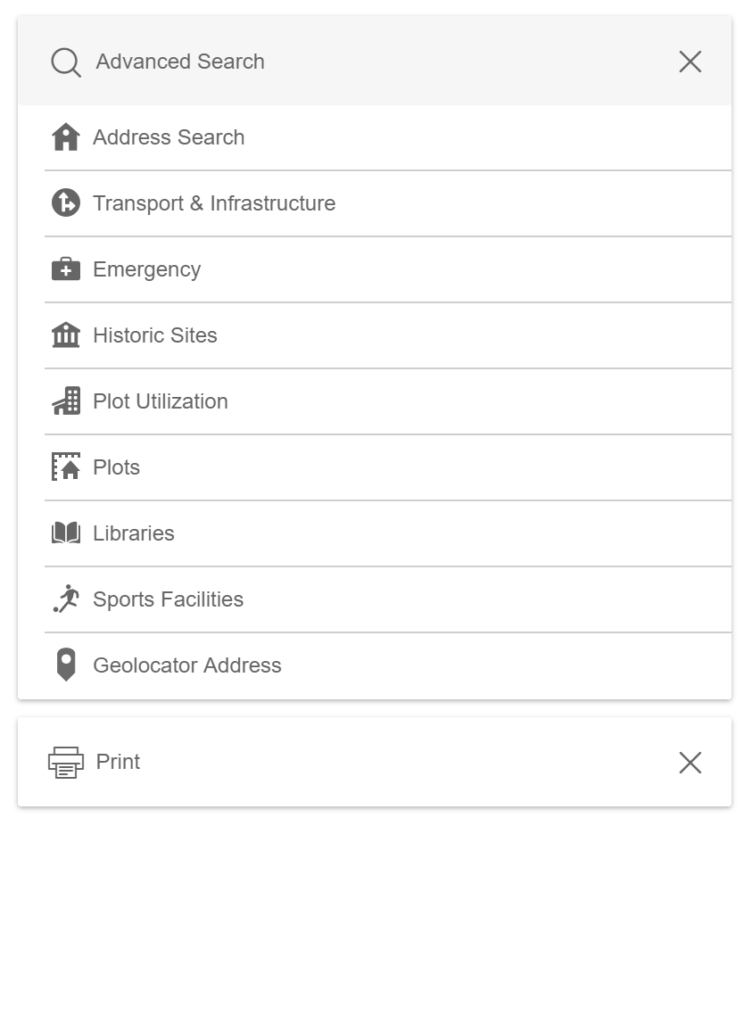The image size is (752, 1016).
Task: Open the Emergency first-aid kit icon
Action: (66, 269)
